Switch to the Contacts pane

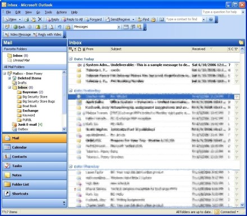coord(34,157)
